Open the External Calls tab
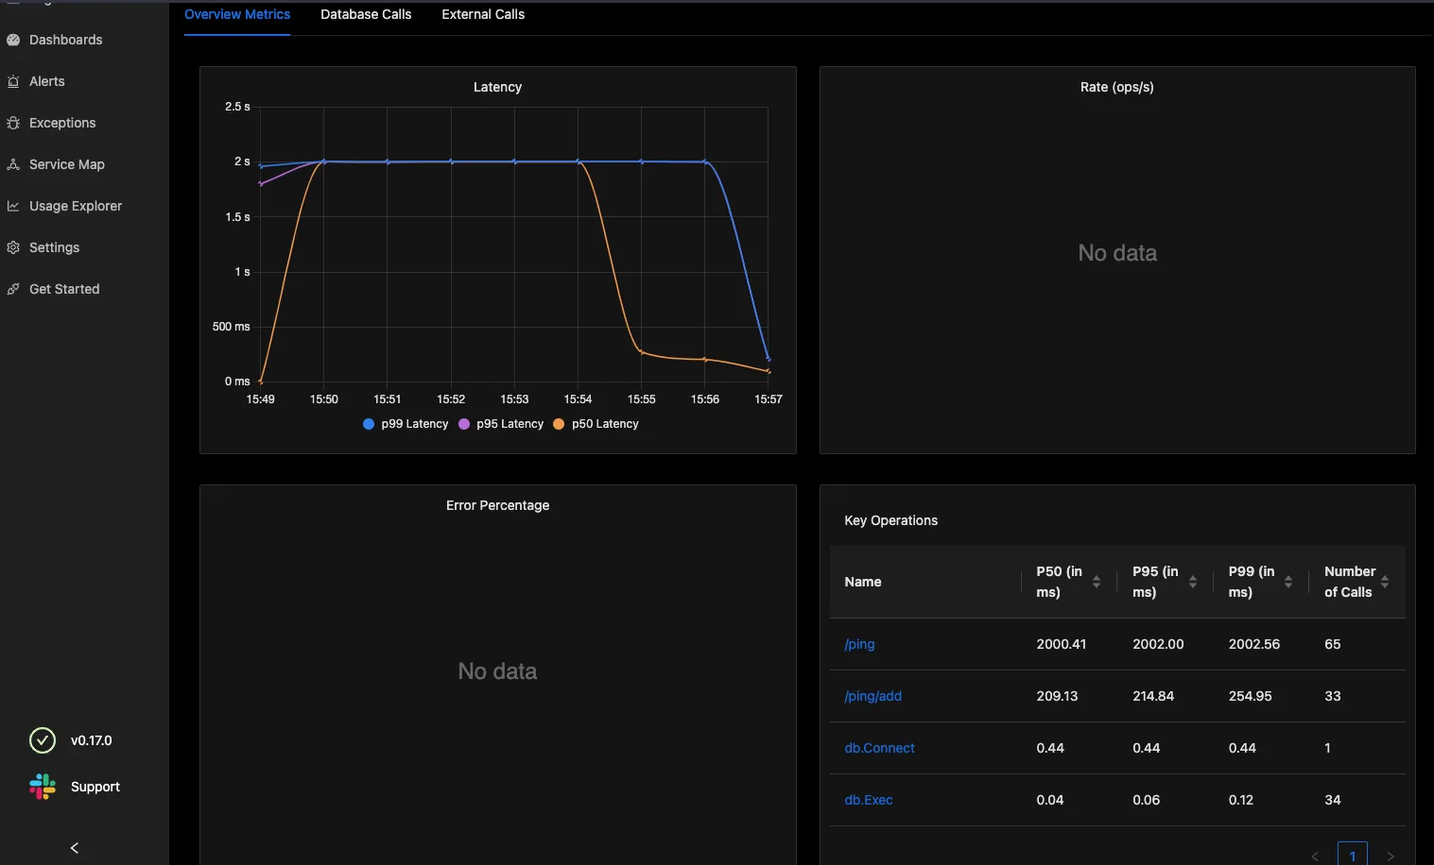This screenshot has height=865, width=1434. pos(483,14)
